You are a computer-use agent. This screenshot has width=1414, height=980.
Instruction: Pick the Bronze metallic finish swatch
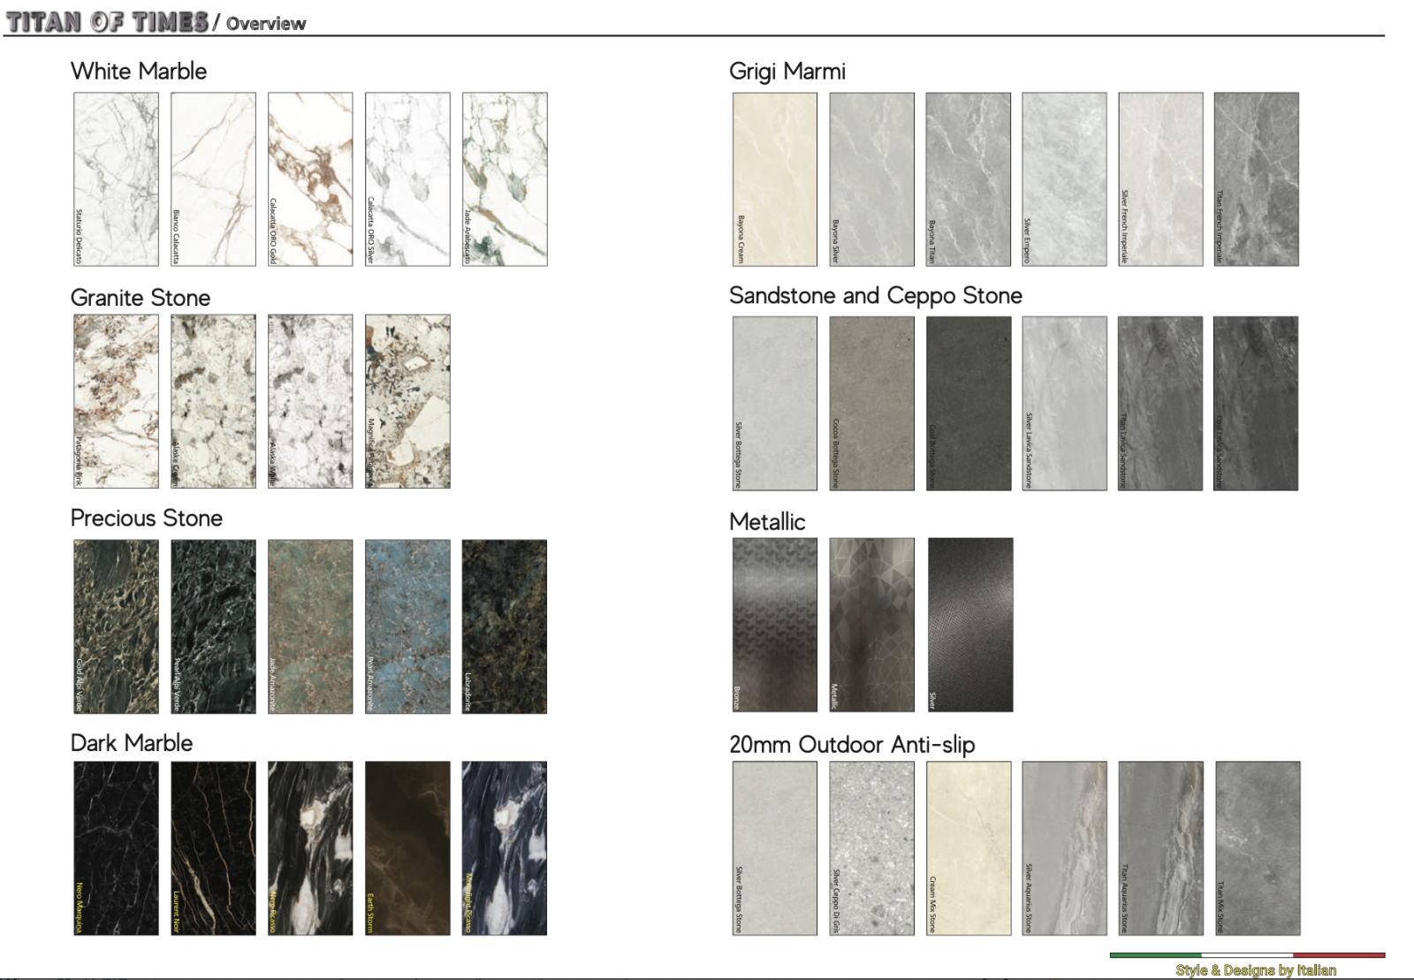coord(775,625)
